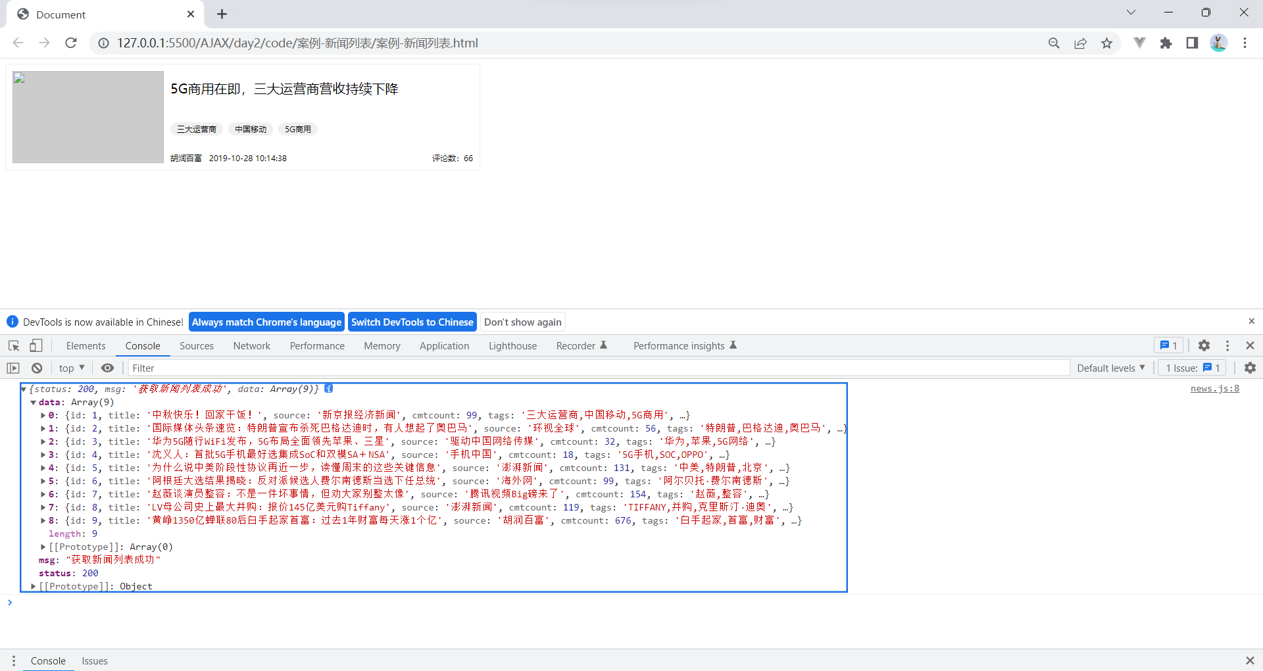The height and width of the screenshot is (671, 1263).
Task: Expand the first news item object
Action: coord(43,415)
